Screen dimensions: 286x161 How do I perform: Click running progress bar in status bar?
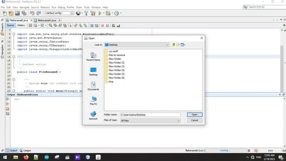click(x=226, y=151)
